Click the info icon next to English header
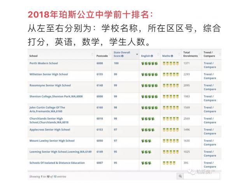The image size is (249, 186). (x=152, y=56)
